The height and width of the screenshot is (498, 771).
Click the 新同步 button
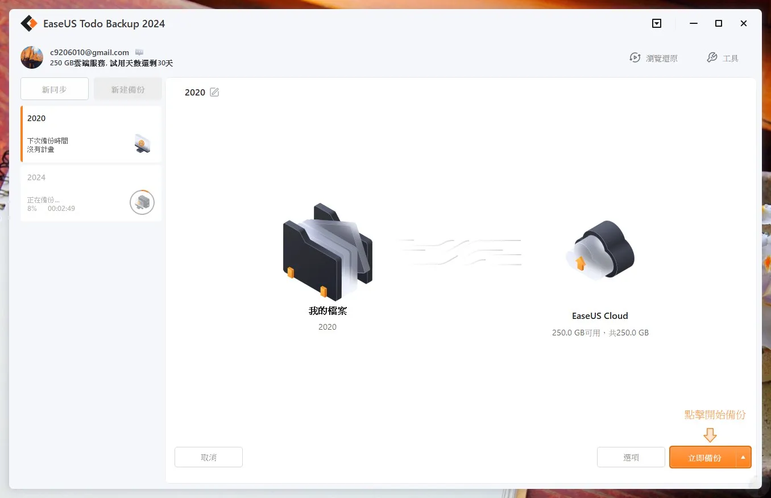pyautogui.click(x=55, y=89)
